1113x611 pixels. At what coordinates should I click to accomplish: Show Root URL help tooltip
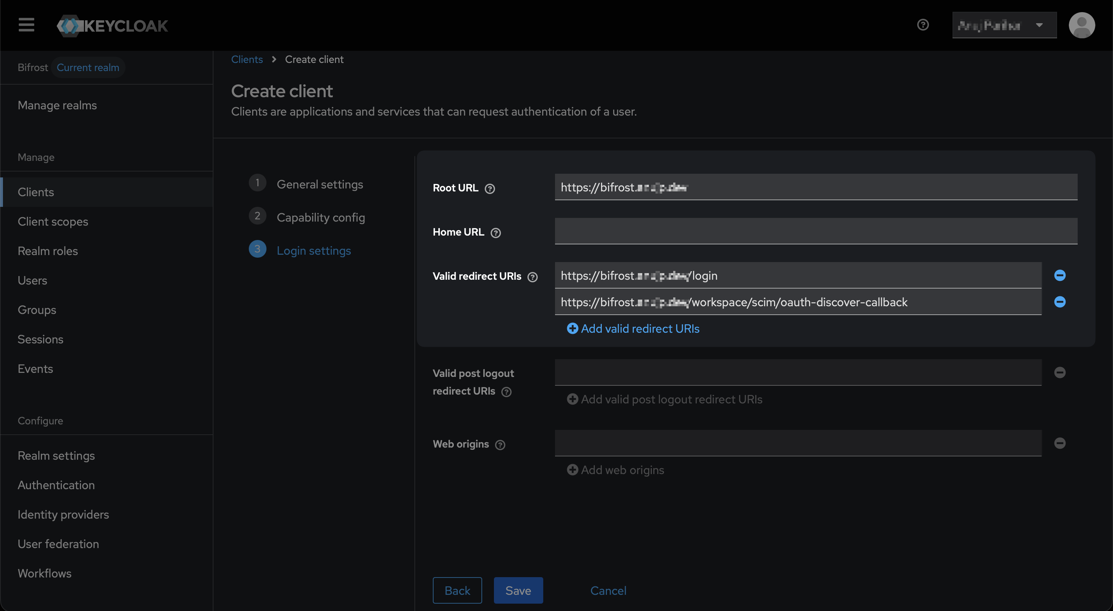490,188
